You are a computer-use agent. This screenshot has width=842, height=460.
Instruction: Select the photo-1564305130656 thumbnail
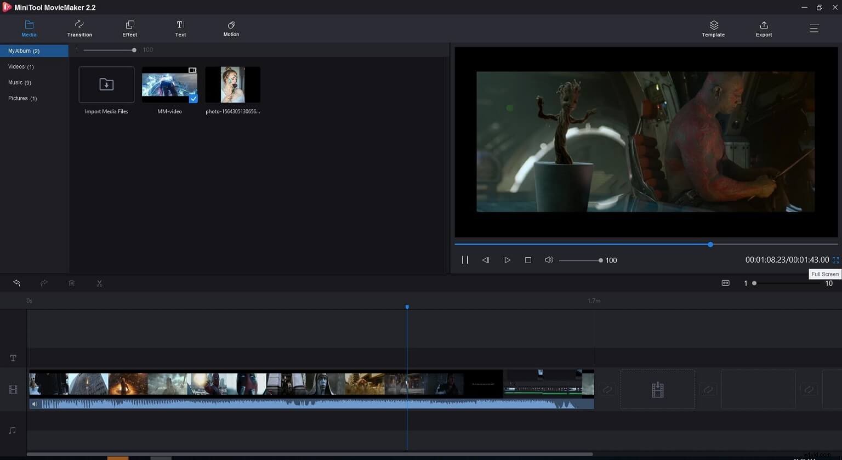232,84
